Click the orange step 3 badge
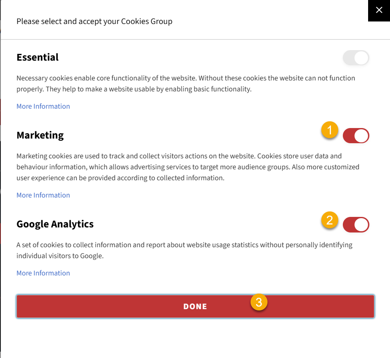The image size is (390, 358). point(259,302)
